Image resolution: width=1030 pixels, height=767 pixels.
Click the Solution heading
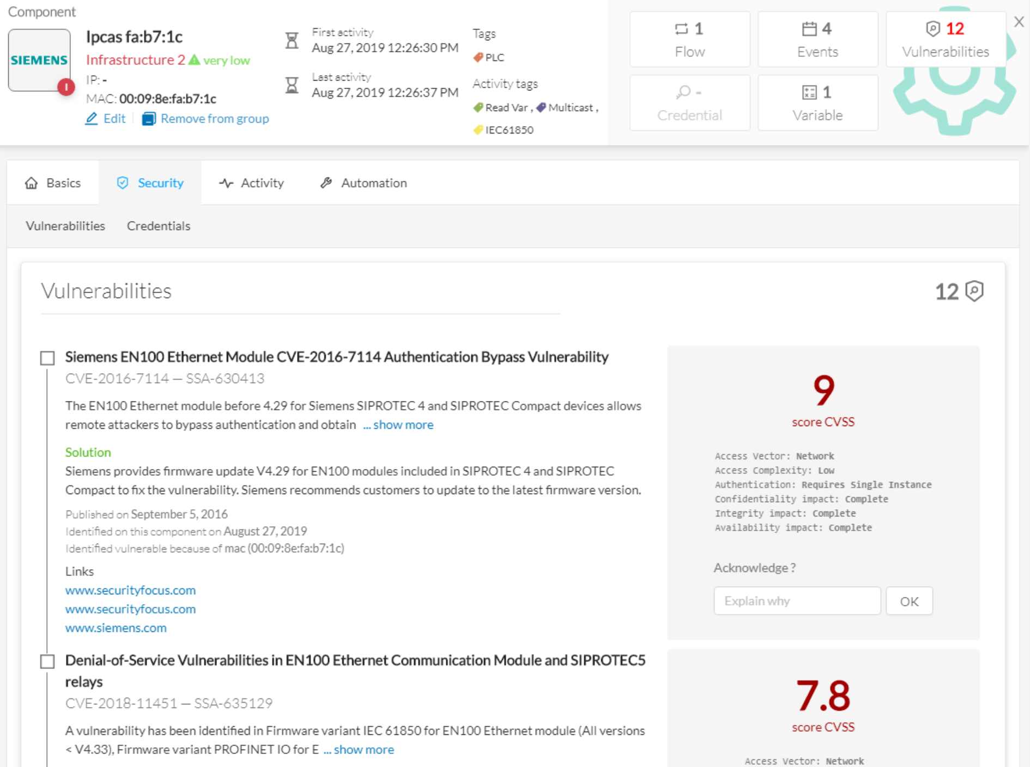click(x=88, y=452)
